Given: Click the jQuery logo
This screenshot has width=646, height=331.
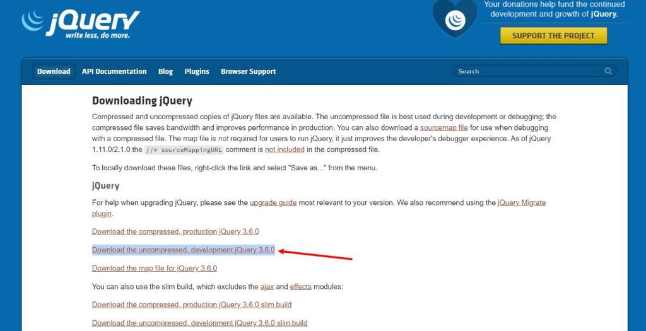Looking at the screenshot, I should click(x=81, y=24).
